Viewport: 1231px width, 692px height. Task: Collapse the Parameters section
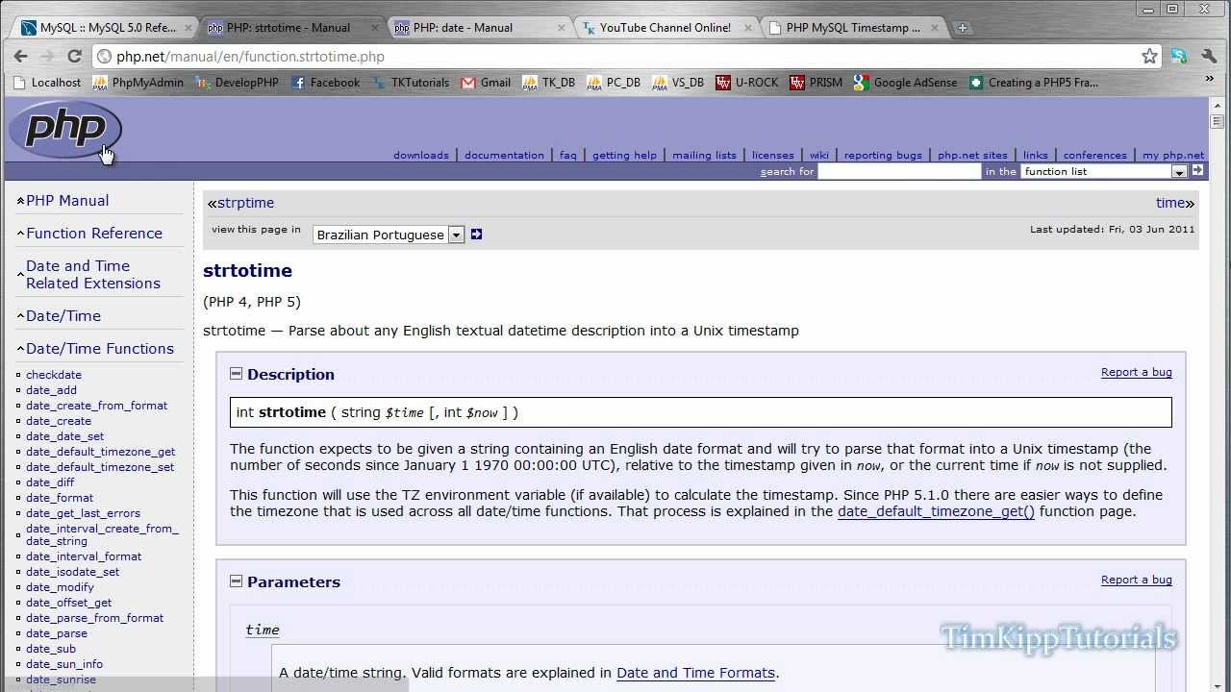tap(236, 581)
